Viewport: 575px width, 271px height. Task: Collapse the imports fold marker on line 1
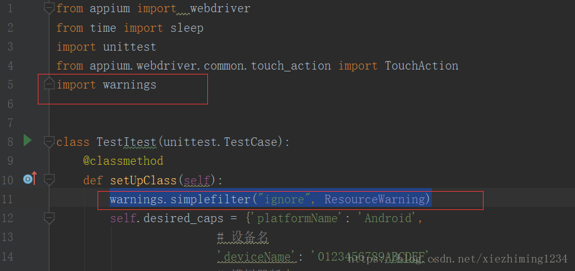pos(49,9)
